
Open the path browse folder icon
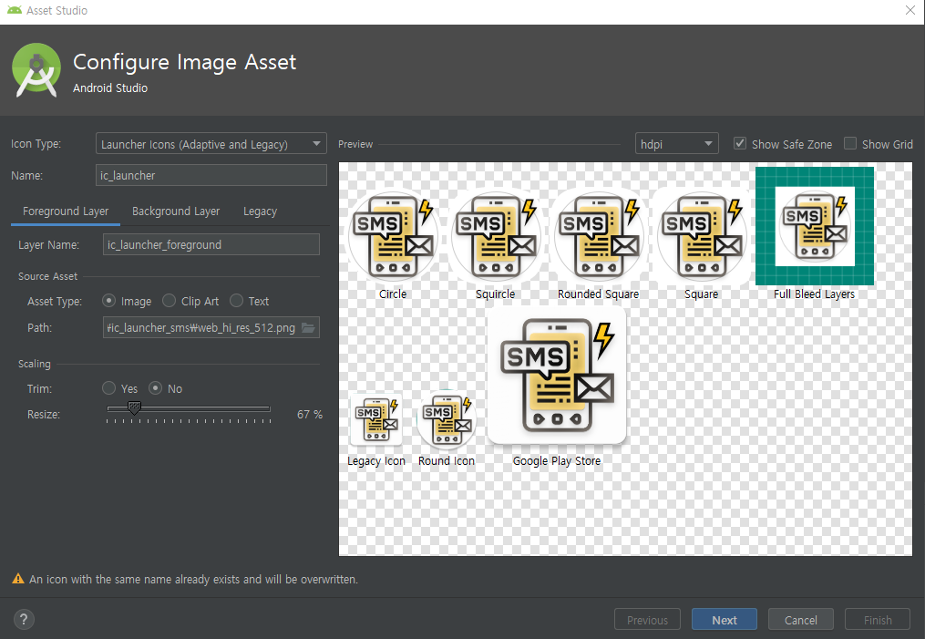(309, 327)
